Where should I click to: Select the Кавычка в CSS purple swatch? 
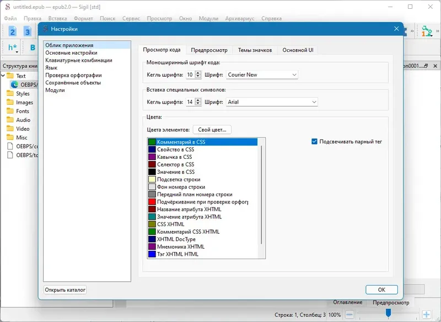coord(152,157)
